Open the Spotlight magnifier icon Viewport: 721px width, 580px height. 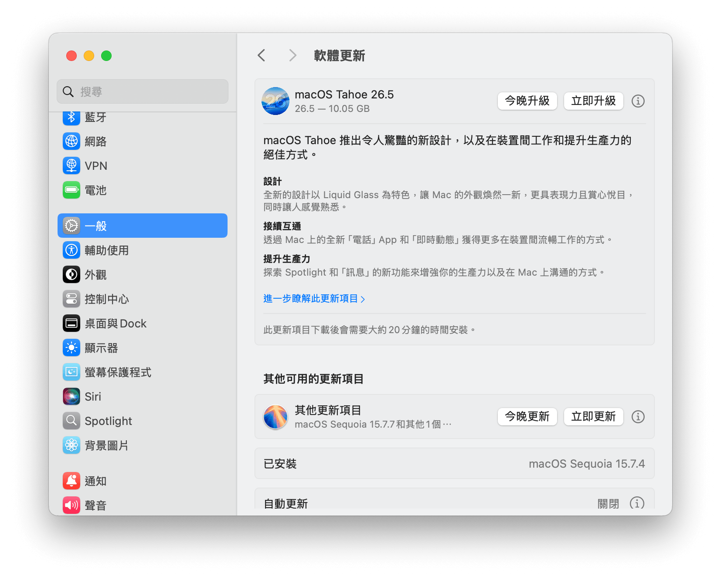coord(71,421)
